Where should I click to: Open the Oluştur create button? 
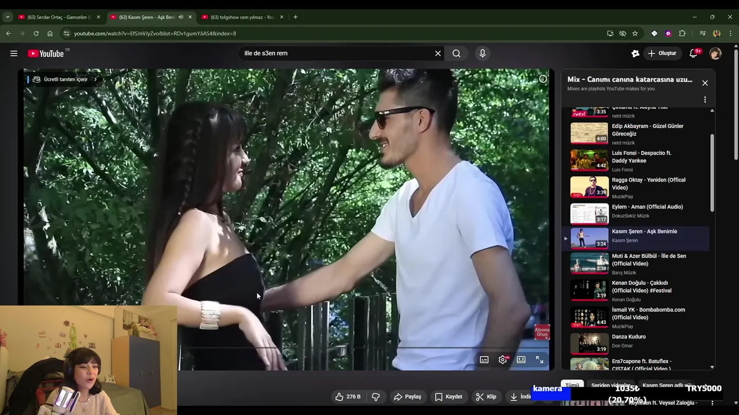coord(662,54)
